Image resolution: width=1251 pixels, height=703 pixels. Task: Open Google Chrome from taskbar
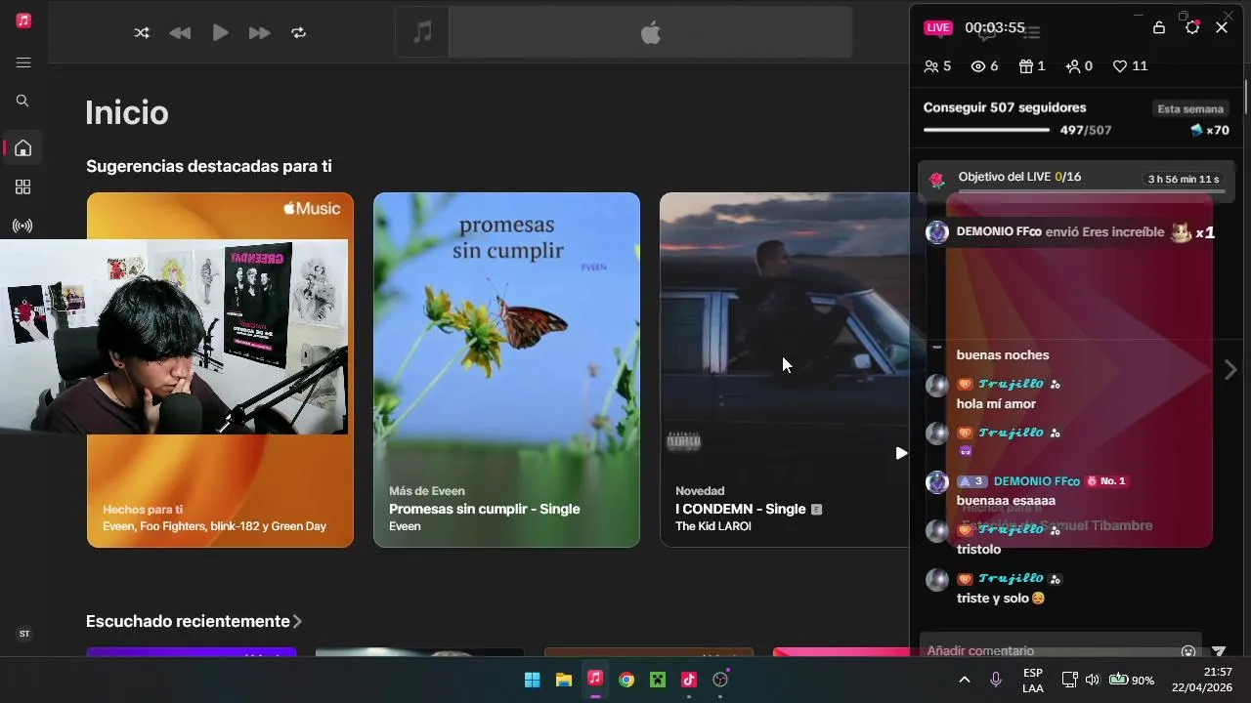tap(626, 680)
